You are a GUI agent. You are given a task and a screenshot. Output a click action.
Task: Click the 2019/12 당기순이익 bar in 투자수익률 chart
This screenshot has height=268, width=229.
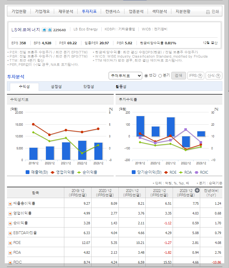[x=140, y=126]
